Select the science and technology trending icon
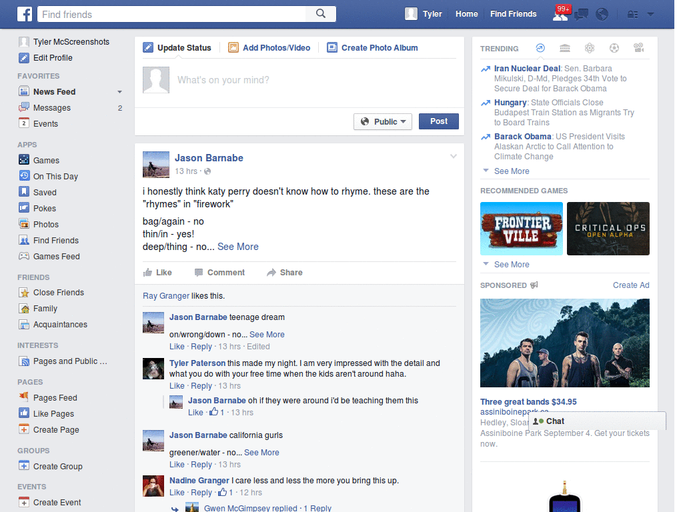 590,48
